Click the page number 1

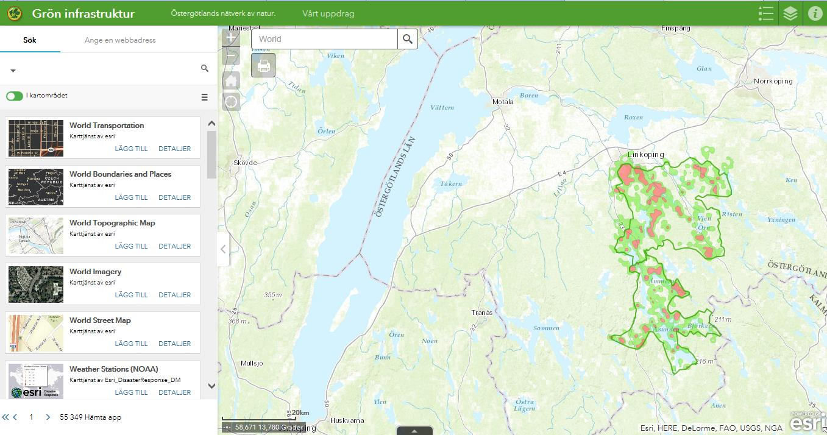31,417
